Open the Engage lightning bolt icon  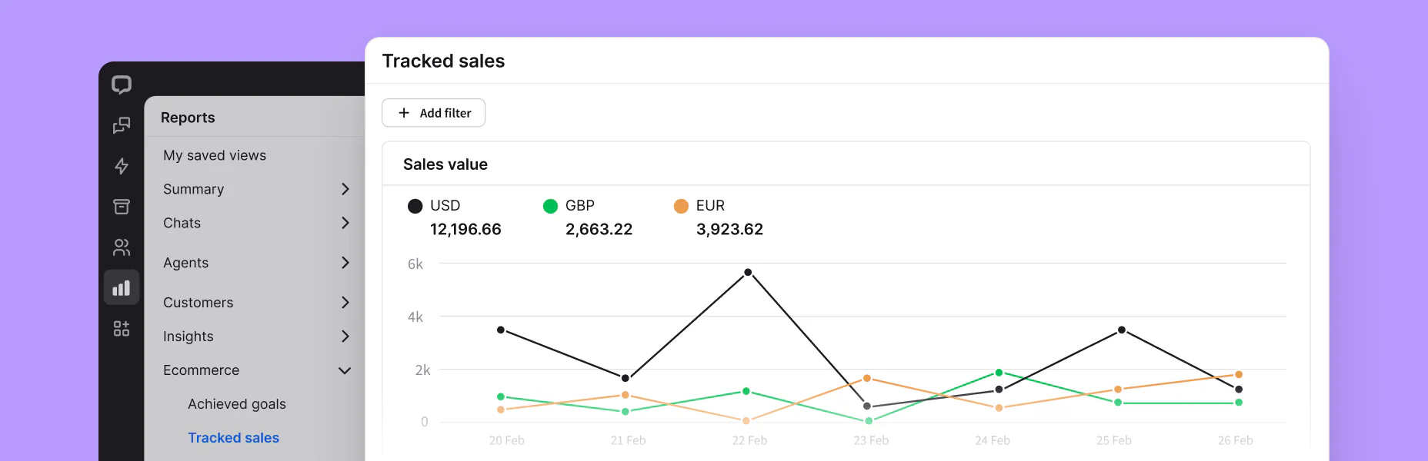click(122, 166)
